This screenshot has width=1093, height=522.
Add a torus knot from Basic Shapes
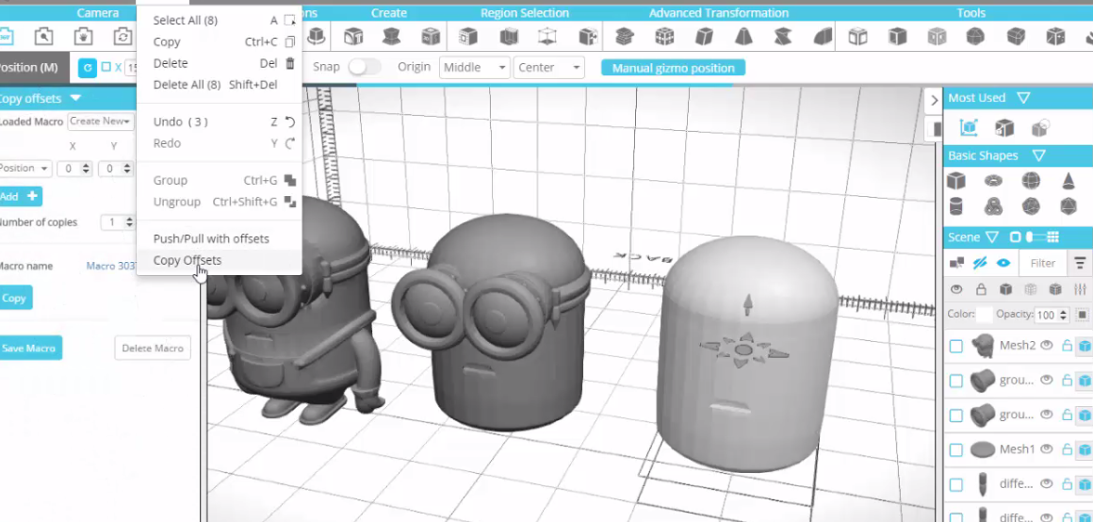993,206
